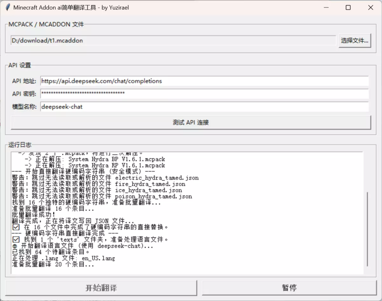
Task: Click the log panel vertical scrollbar
Action: coord(367,229)
